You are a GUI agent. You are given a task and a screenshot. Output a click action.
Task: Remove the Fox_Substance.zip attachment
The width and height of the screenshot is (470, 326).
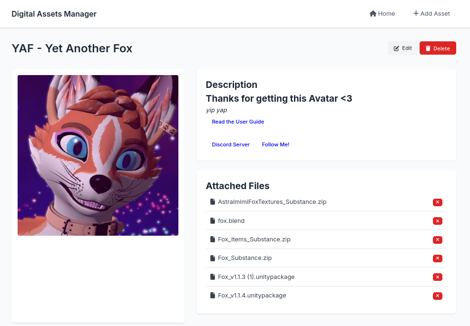(x=437, y=258)
